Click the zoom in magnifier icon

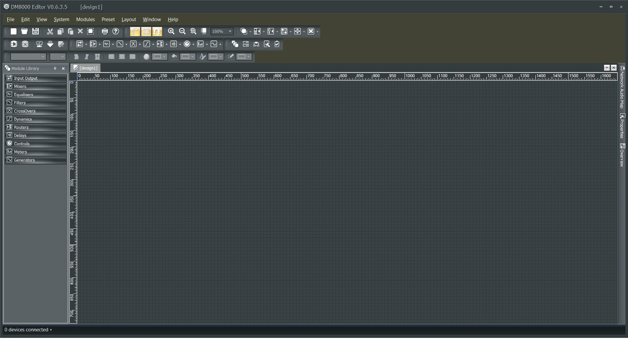click(x=171, y=31)
